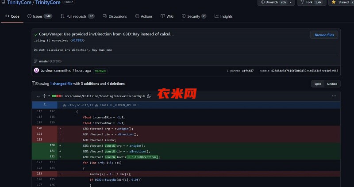The width and height of the screenshot is (354, 187).
Task: Click the Starred button
Action: click(x=341, y=2)
